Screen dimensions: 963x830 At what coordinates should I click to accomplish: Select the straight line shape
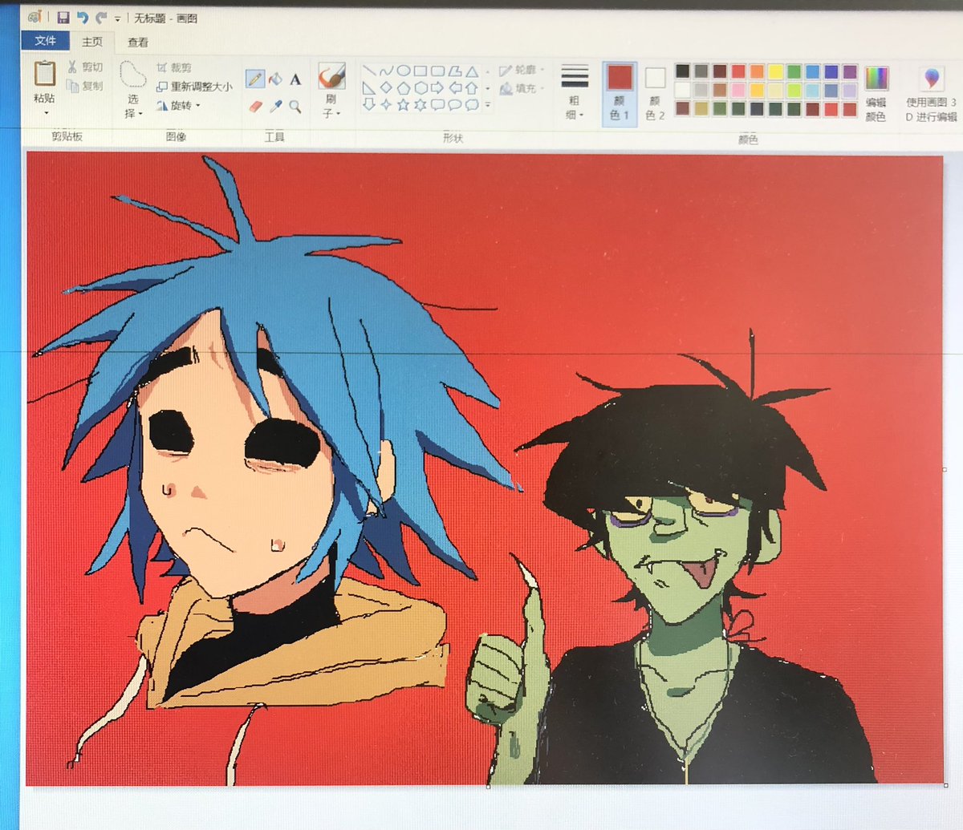369,71
